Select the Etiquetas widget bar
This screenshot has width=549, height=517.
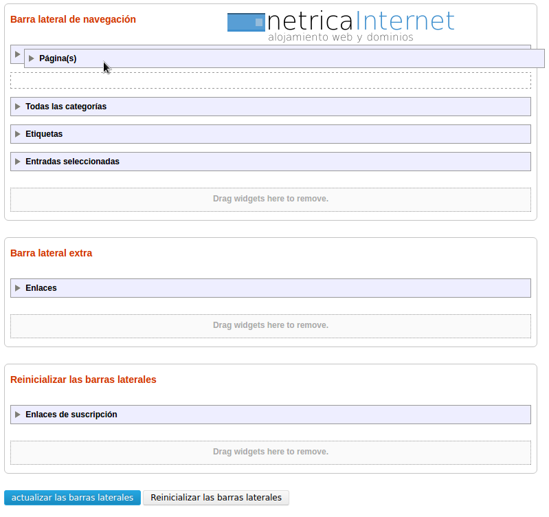[x=271, y=134]
